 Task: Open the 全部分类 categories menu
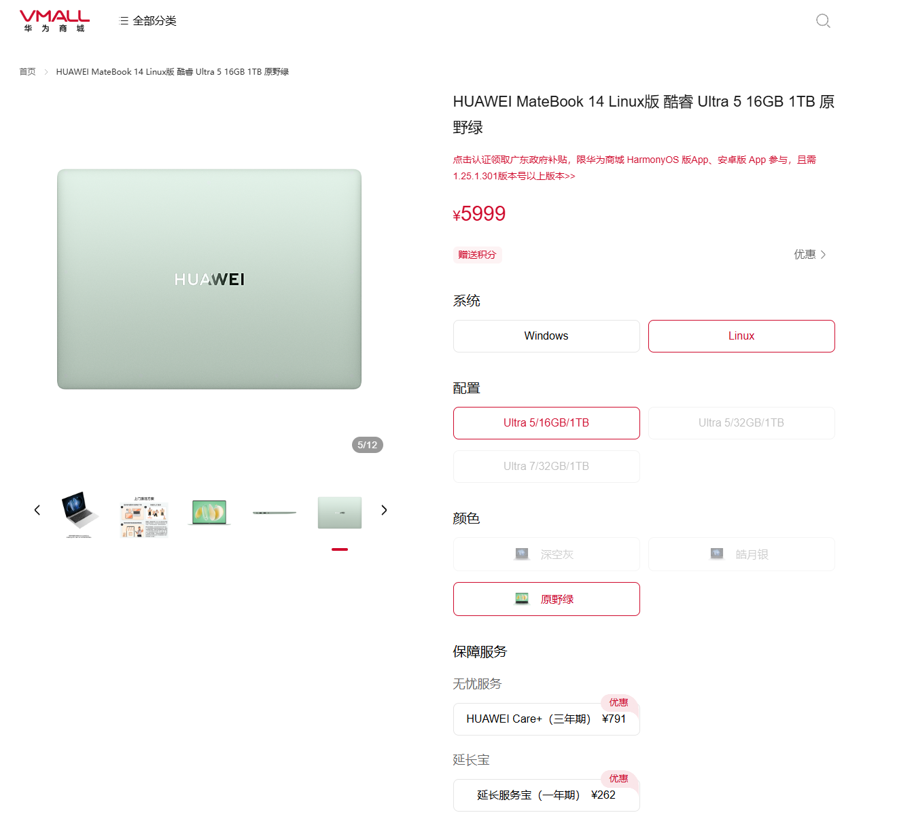click(148, 21)
